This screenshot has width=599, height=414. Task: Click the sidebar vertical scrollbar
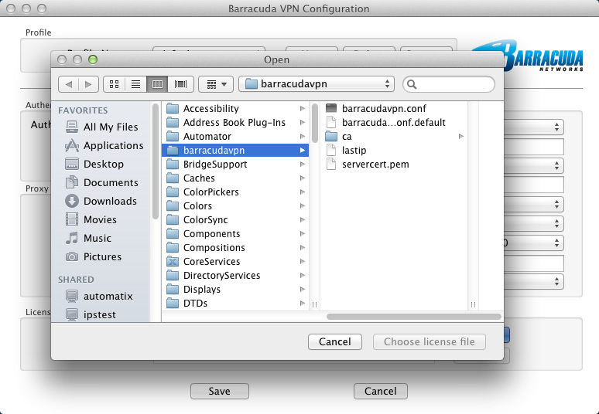pyautogui.click(x=156, y=161)
